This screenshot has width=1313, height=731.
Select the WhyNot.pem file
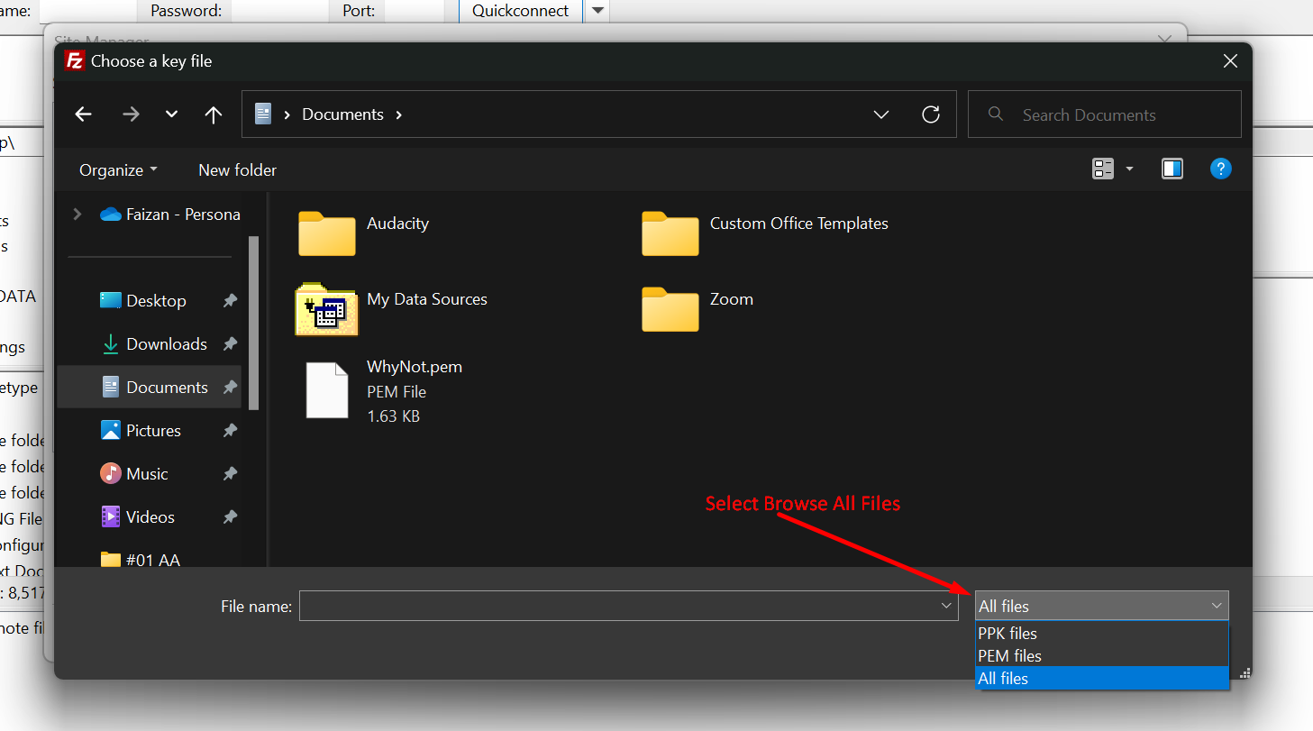[384, 391]
